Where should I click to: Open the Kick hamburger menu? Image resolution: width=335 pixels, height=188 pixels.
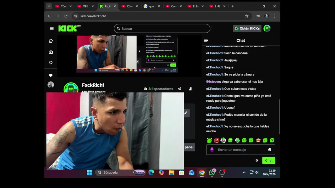coord(52,28)
